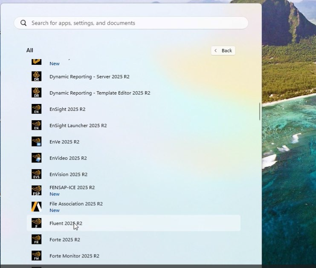The height and width of the screenshot is (268, 316).
Task: Open Dynamic Reporting - Template Editor 2025 R2 label
Action: click(100, 93)
